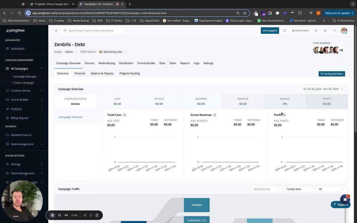Switch to the Sources tab
357x223 pixels.
(x=90, y=63)
